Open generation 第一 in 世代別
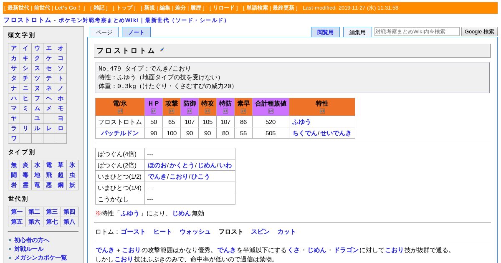The image size is (501, 263). (17, 212)
